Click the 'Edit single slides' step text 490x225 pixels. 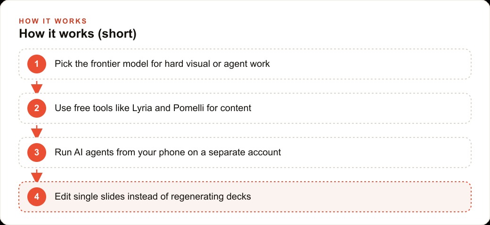click(153, 197)
